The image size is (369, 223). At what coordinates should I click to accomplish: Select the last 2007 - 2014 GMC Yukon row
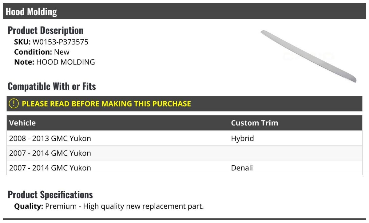50,168
